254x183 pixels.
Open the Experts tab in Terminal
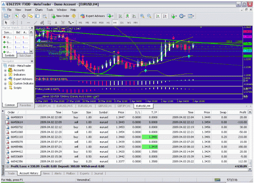tap(85, 173)
